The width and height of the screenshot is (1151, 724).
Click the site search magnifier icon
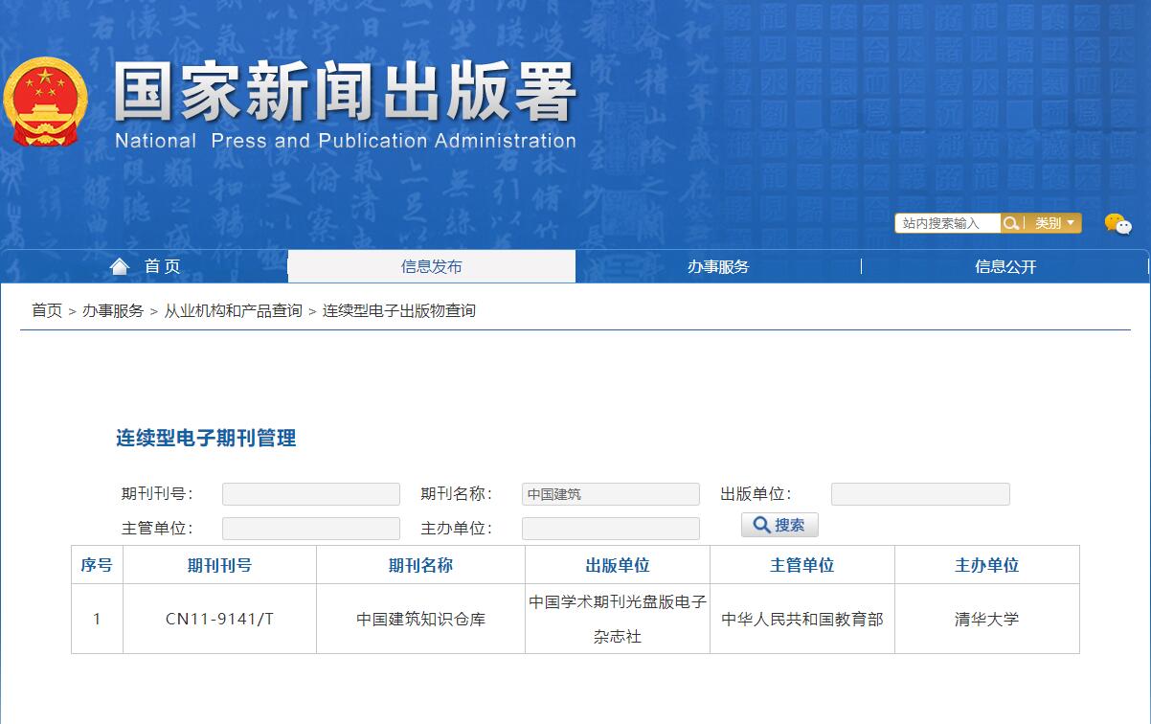[1012, 222]
